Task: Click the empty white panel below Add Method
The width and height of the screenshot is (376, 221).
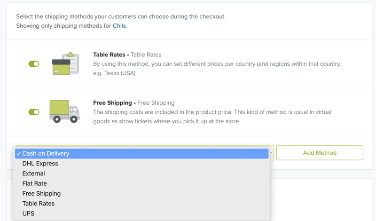Action: [x=321, y=200]
